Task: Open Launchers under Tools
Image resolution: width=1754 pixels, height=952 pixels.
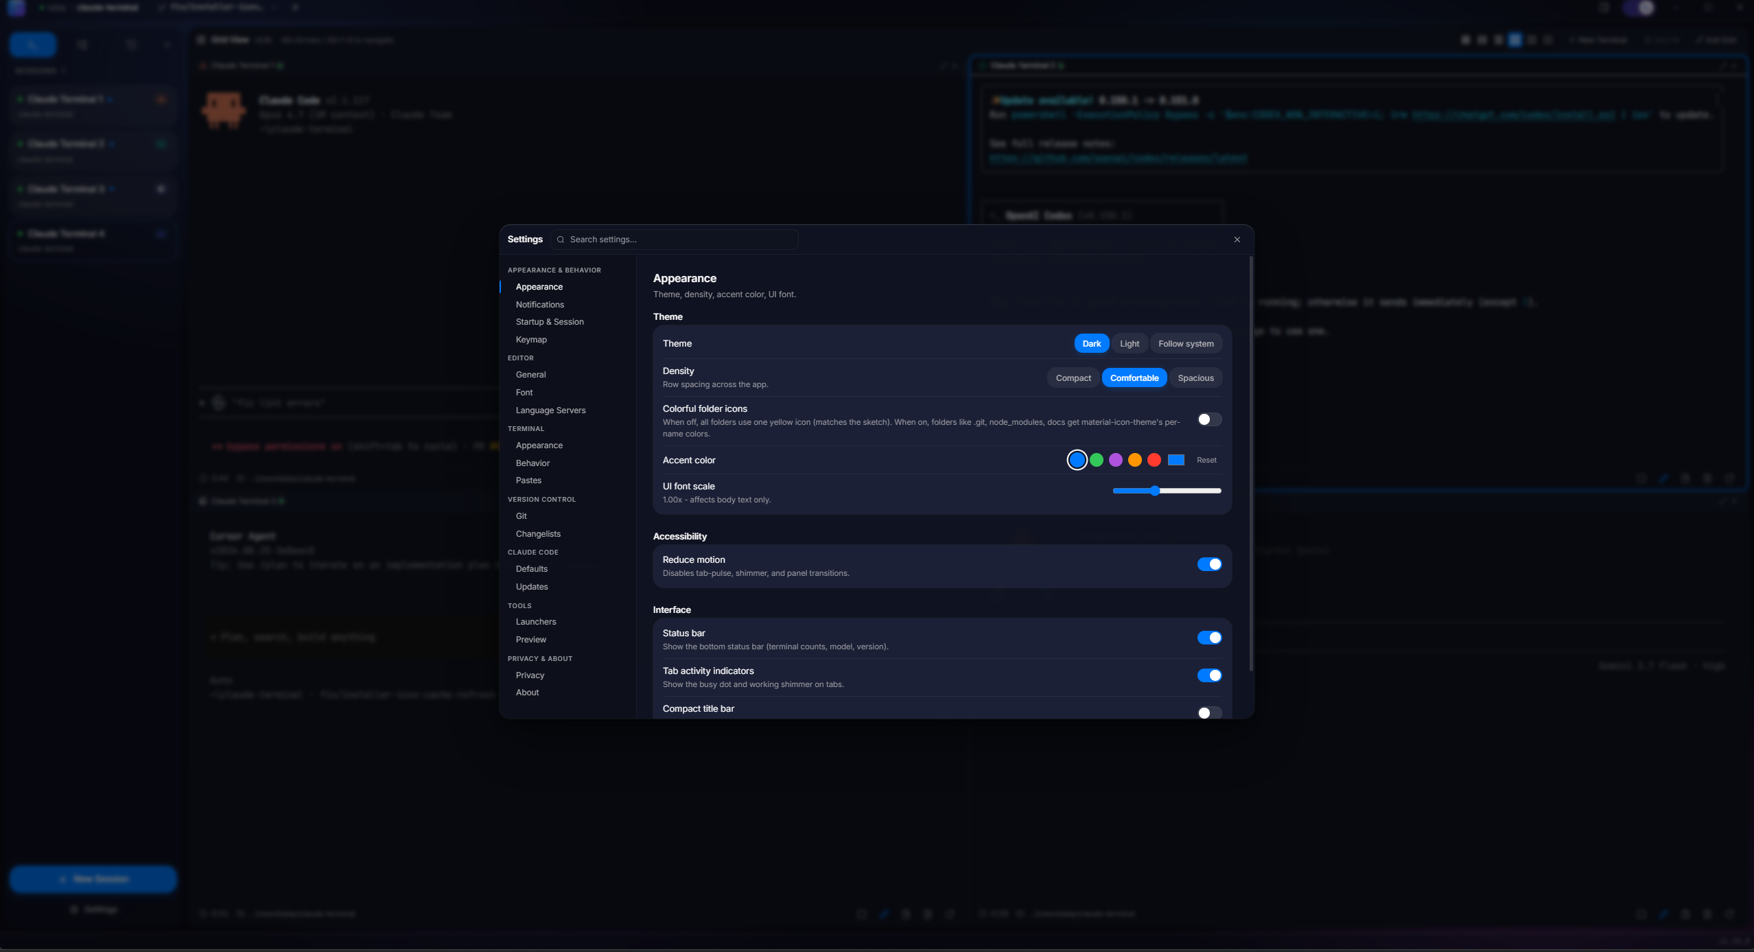Action: [x=536, y=622]
